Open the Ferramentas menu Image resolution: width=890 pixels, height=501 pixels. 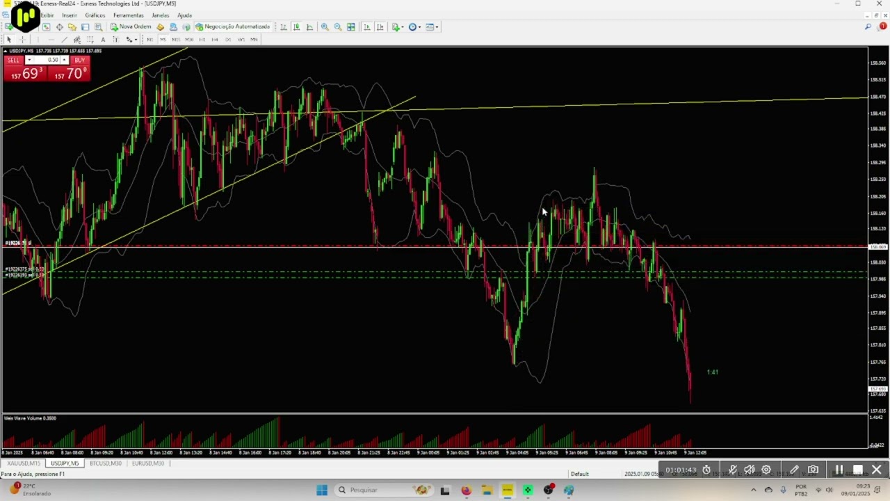(129, 15)
